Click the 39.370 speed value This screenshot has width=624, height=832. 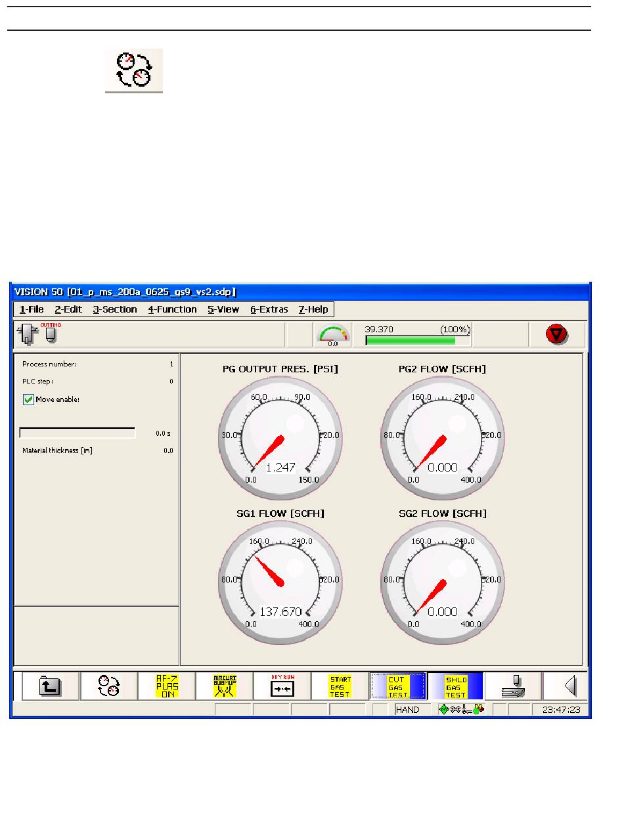click(379, 329)
